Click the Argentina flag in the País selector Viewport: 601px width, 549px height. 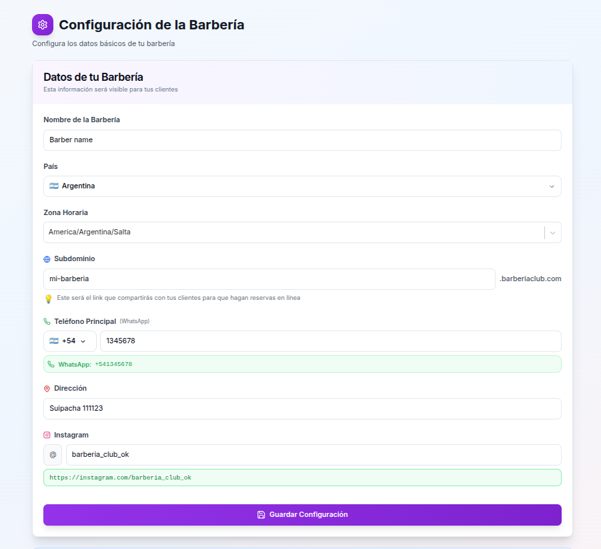(x=53, y=186)
